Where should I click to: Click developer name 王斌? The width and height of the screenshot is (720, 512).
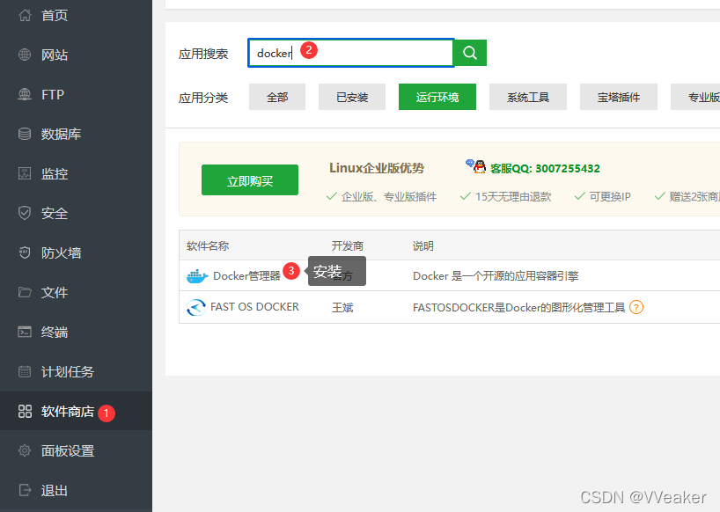click(342, 307)
